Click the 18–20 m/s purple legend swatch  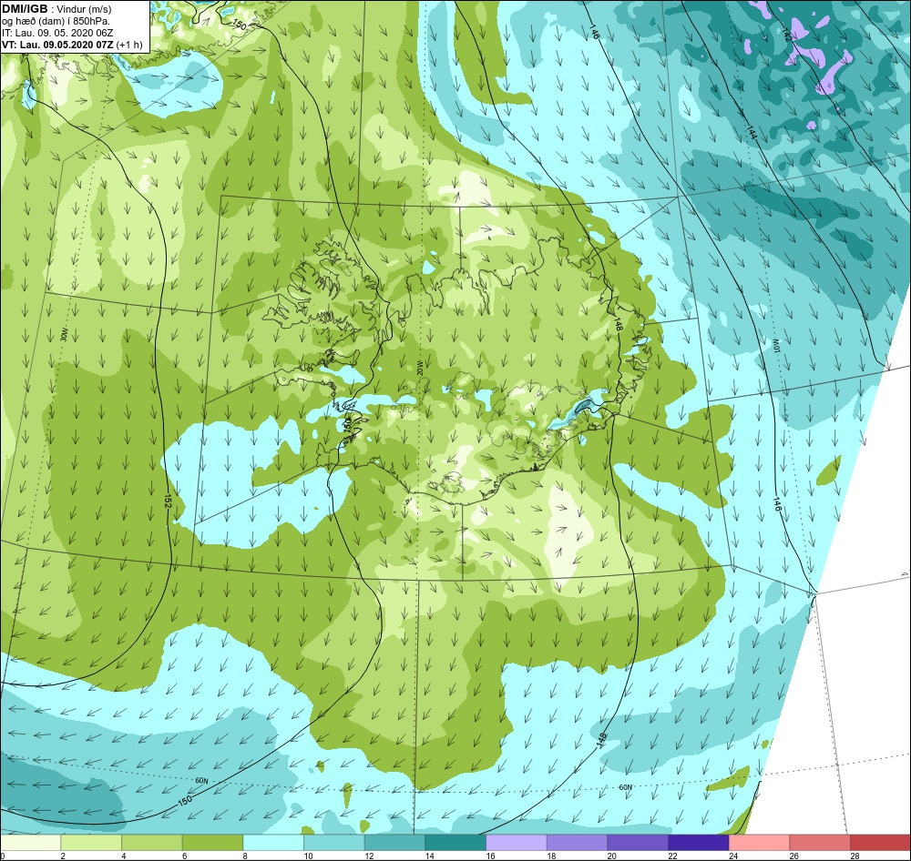pyautogui.click(x=577, y=843)
